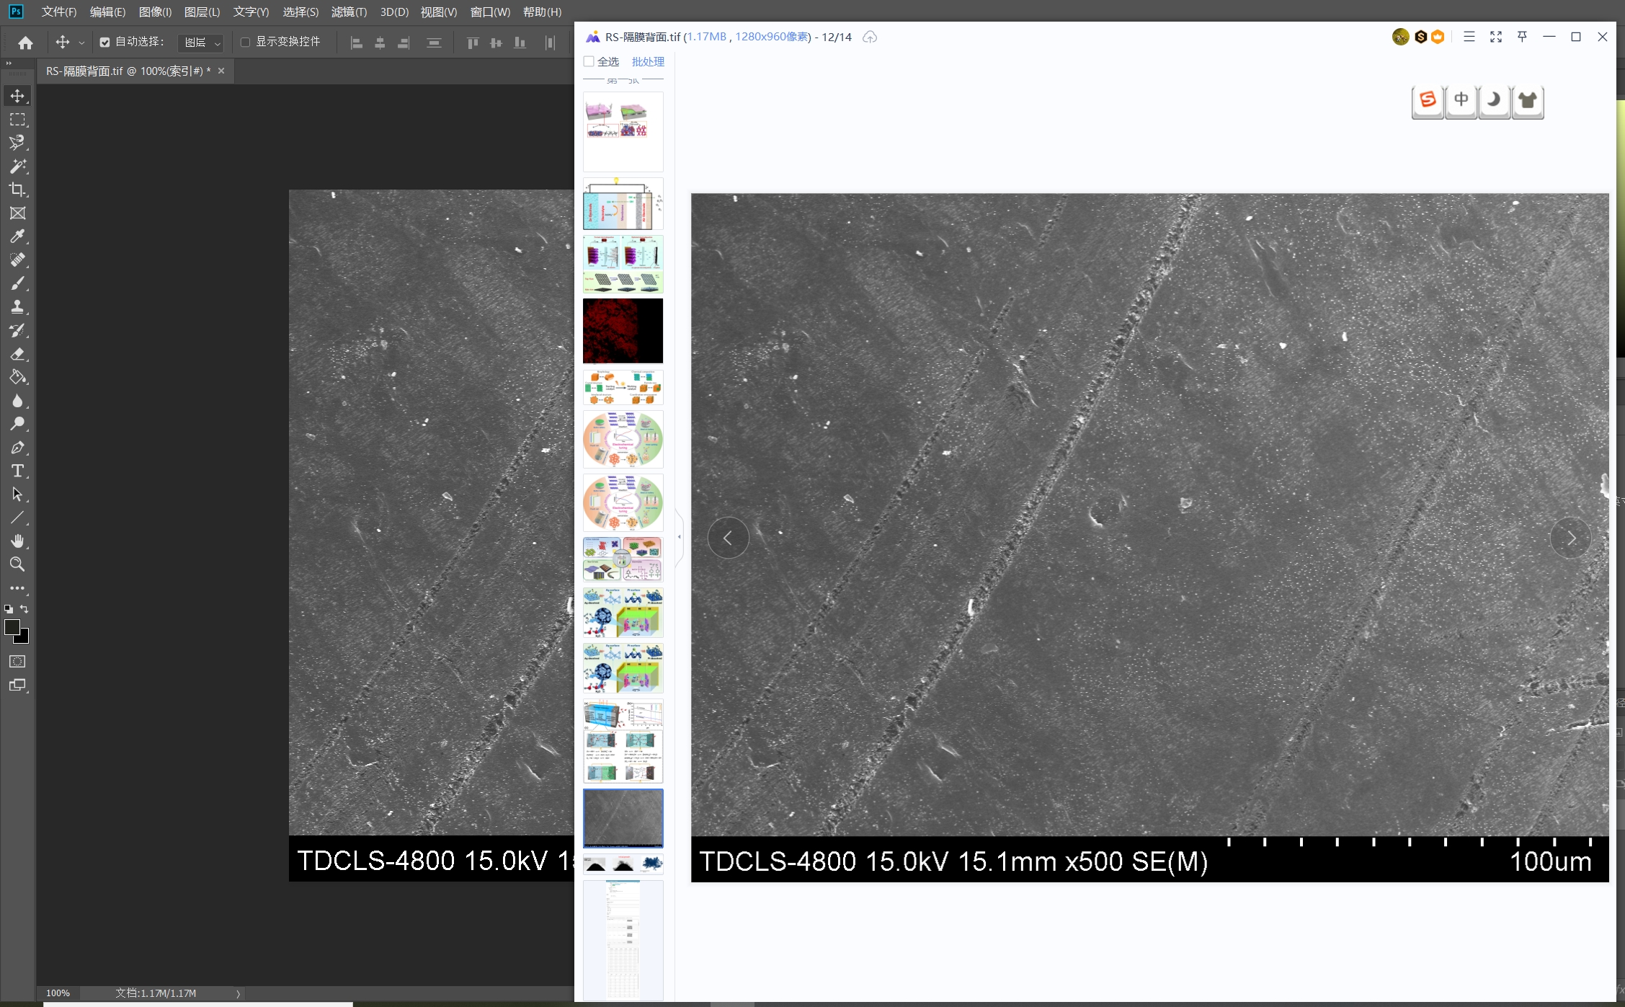This screenshot has height=1007, width=1625.
Task: Select the Zoom tool
Action: pyautogui.click(x=17, y=564)
